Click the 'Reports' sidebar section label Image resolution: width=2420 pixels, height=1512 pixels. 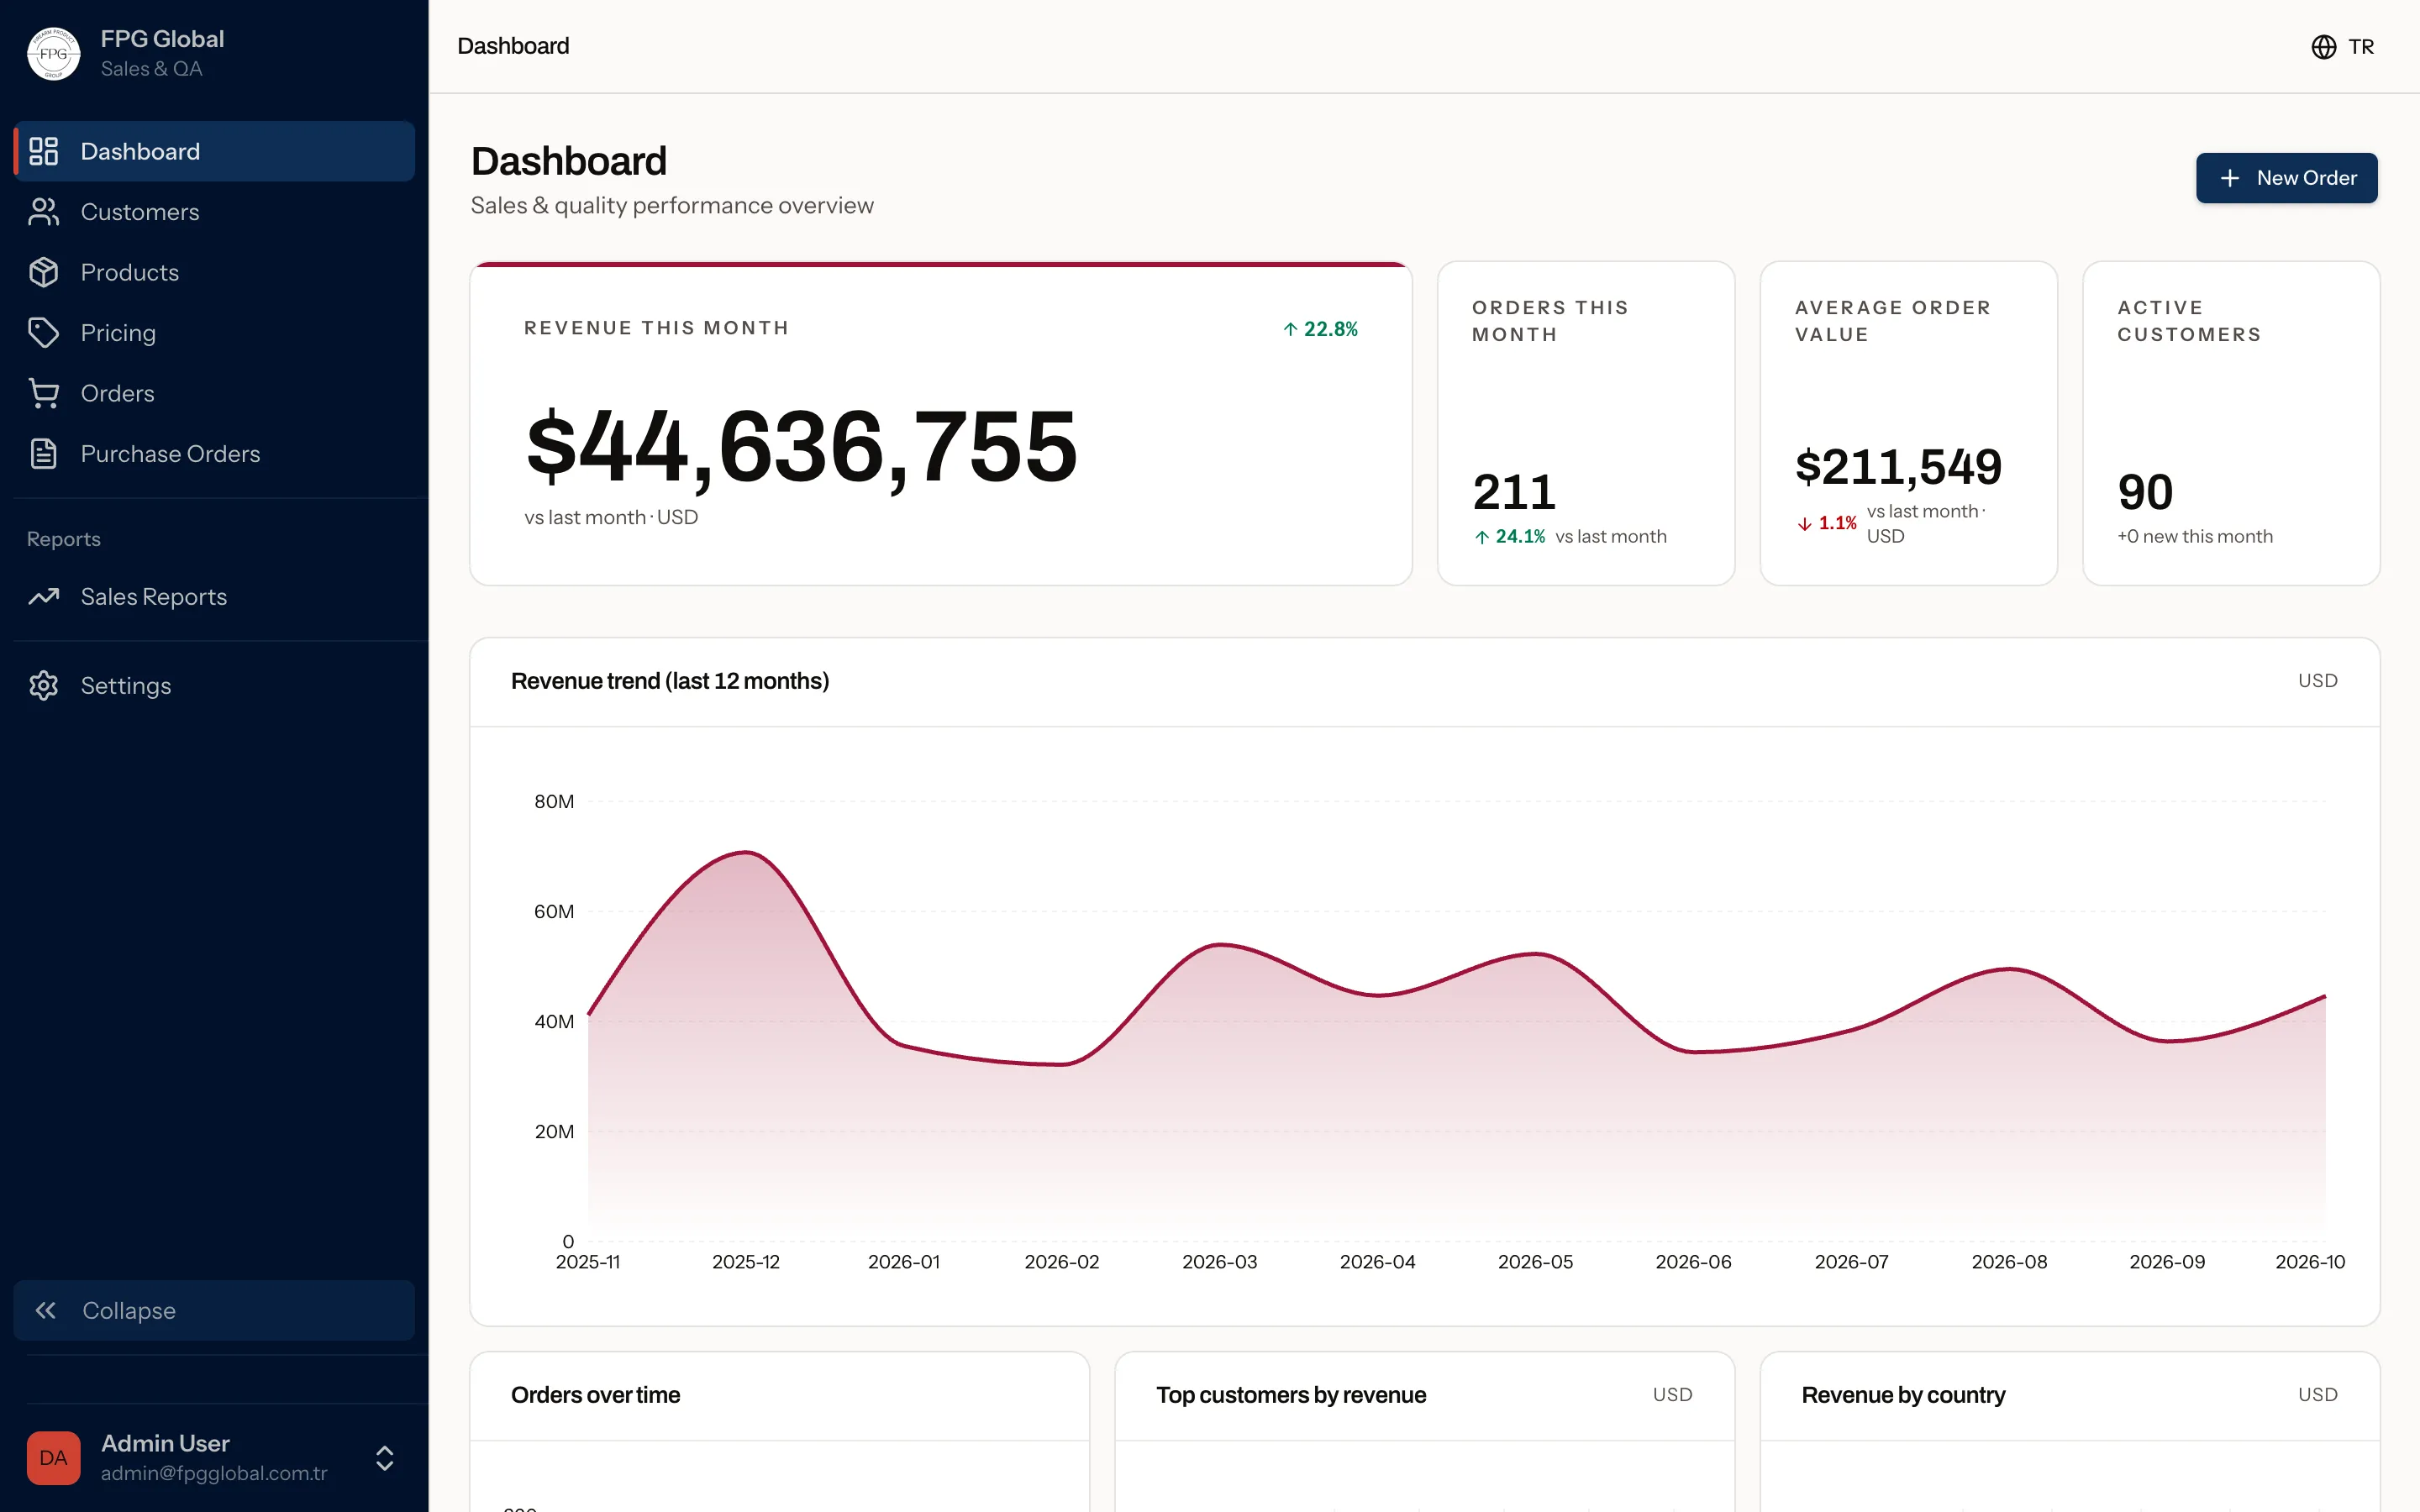64,539
